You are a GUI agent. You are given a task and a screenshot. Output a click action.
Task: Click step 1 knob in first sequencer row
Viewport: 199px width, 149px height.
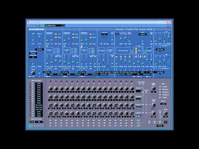pyautogui.click(x=51, y=89)
